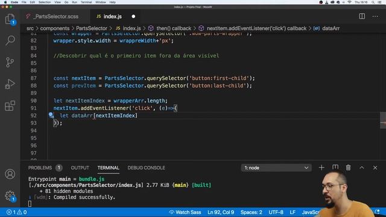This screenshot has height=217, width=386.
Task: Maximize panel size with chevron up
Action: (x=362, y=168)
